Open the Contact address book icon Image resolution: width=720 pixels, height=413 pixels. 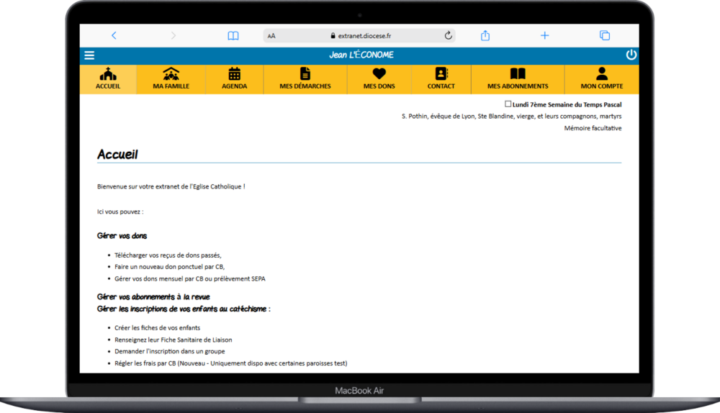coord(441,74)
